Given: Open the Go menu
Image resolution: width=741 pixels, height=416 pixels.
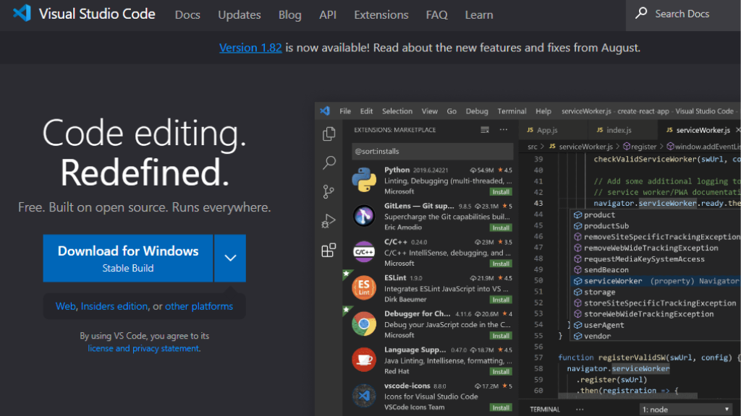Looking at the screenshot, I should point(452,111).
